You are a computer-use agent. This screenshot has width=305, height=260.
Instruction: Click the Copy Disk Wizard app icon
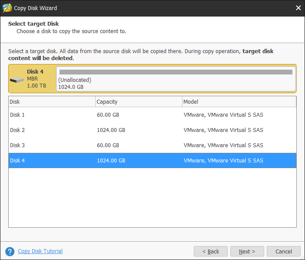point(7,8)
